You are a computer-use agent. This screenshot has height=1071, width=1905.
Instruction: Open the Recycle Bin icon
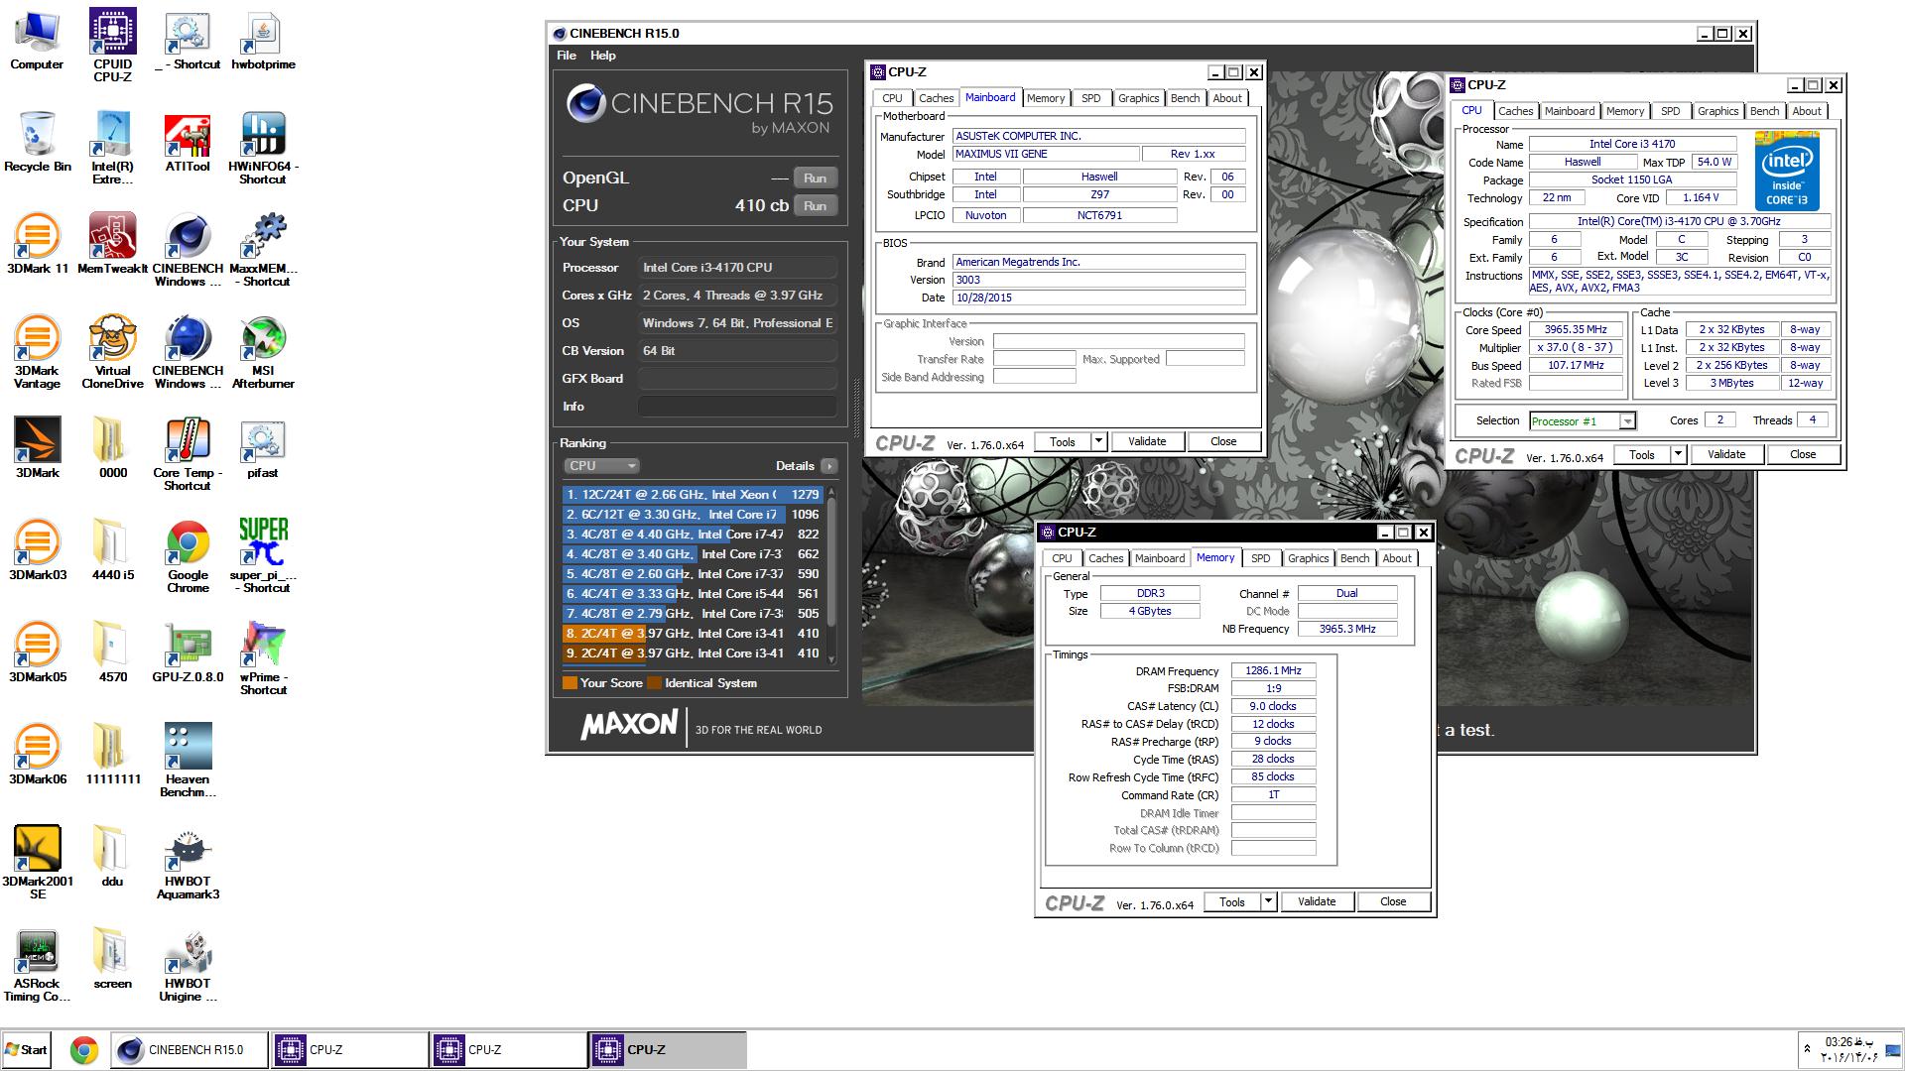pos(37,143)
